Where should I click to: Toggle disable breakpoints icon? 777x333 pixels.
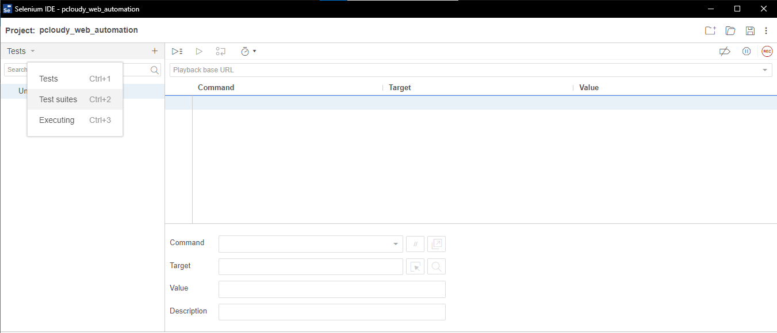pyautogui.click(x=725, y=51)
